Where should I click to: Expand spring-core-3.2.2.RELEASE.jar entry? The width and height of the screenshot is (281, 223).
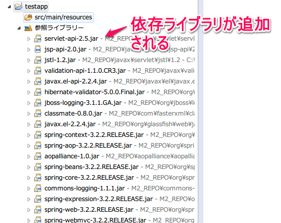[x=29, y=178]
